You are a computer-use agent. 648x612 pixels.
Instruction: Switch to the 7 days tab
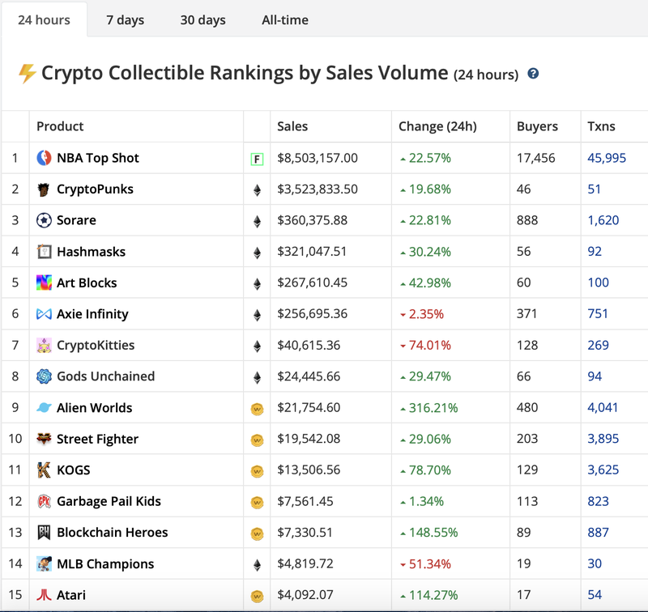126,19
